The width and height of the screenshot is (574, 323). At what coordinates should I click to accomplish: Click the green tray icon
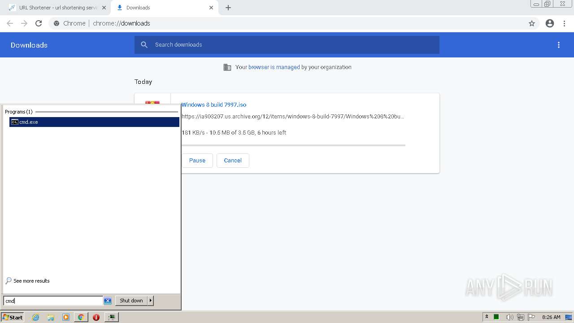[496, 317]
